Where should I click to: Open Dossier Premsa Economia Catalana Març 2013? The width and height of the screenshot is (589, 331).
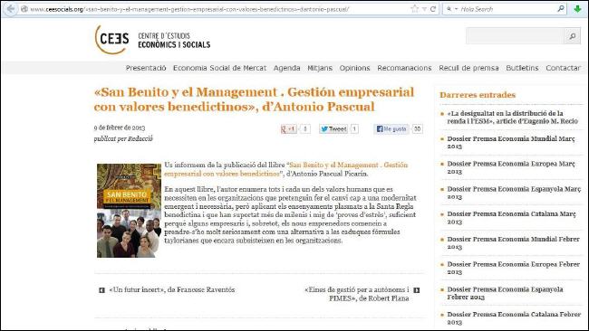pos(511,218)
